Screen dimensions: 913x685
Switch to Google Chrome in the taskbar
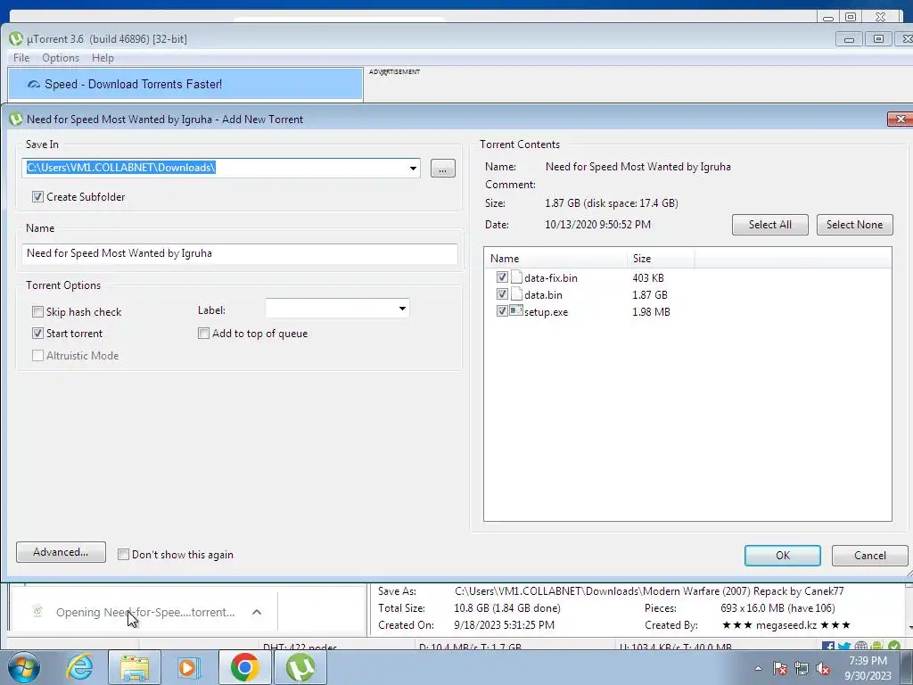click(x=244, y=667)
